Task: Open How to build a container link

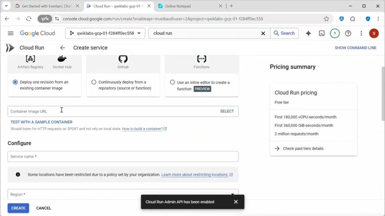Action: (x=144, y=129)
